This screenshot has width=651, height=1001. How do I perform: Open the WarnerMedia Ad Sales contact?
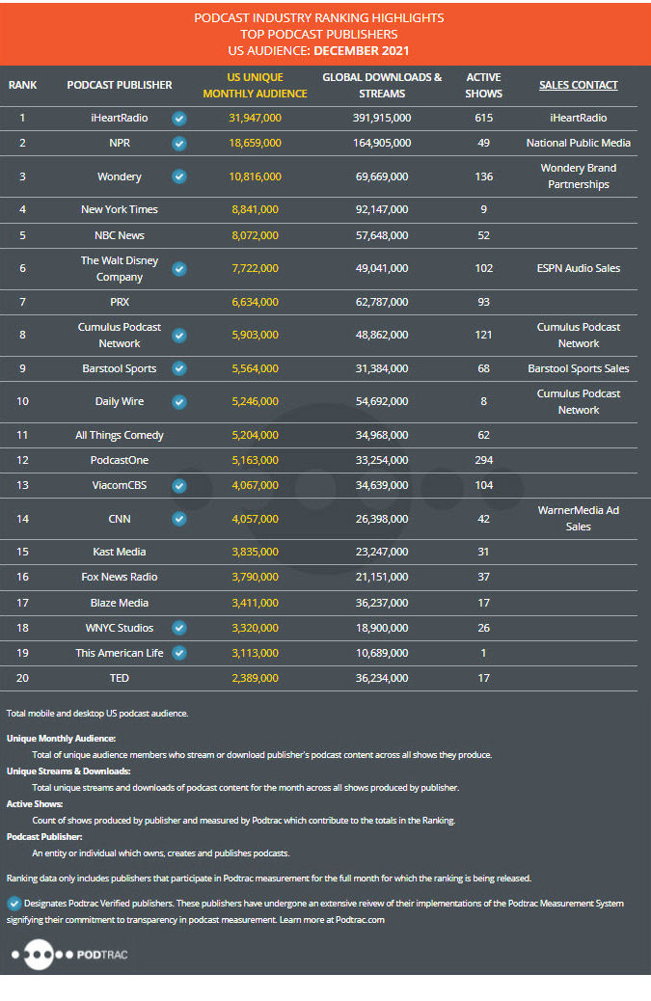(579, 519)
